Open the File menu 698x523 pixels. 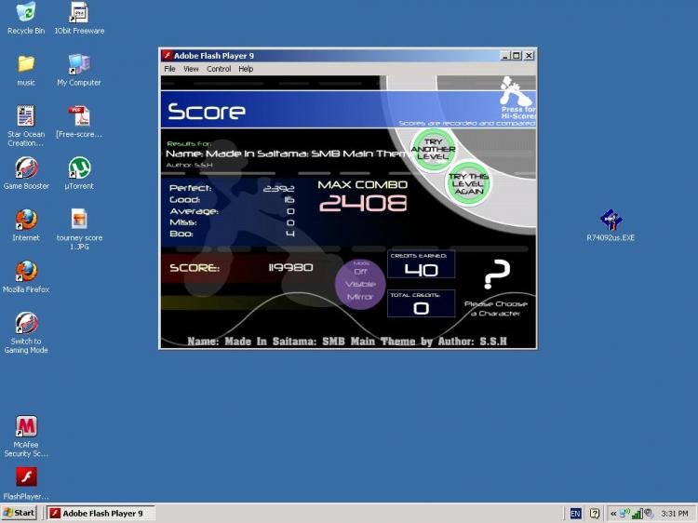pyautogui.click(x=169, y=69)
